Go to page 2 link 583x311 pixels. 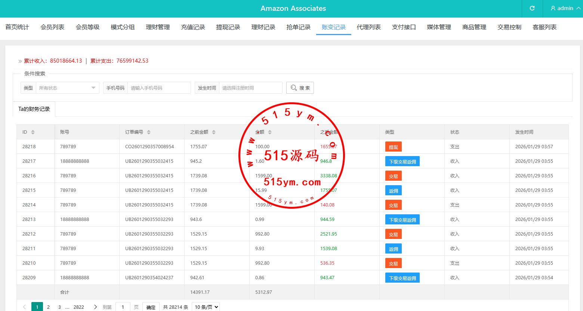point(48,307)
